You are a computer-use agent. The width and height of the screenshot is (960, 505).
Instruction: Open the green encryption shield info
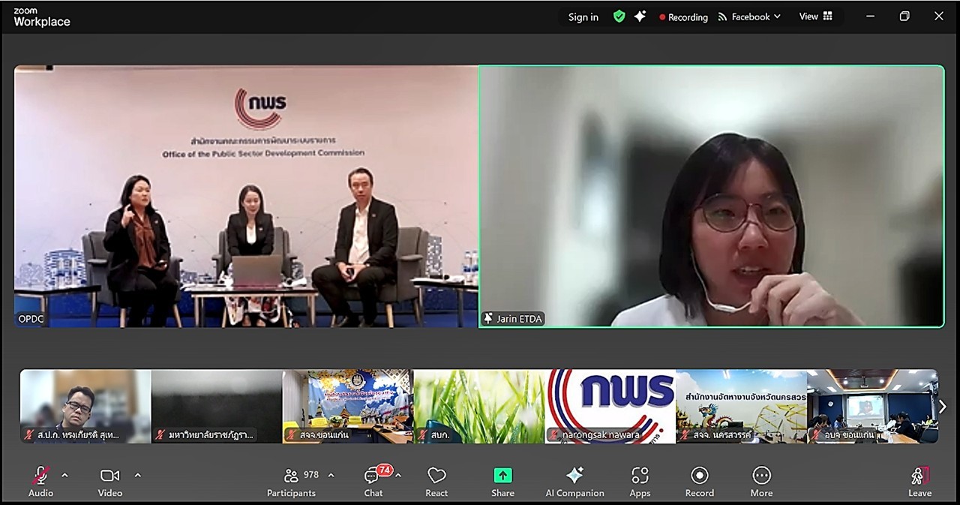coord(619,17)
